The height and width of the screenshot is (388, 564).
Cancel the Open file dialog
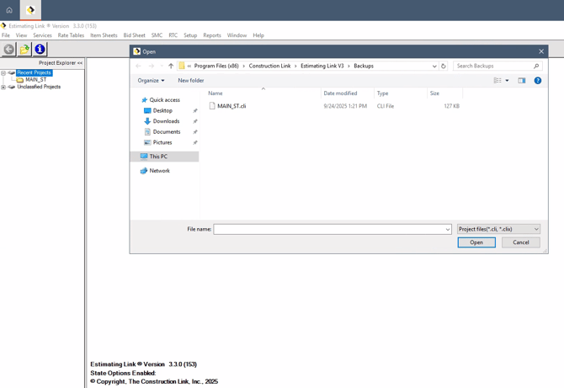pyautogui.click(x=520, y=242)
